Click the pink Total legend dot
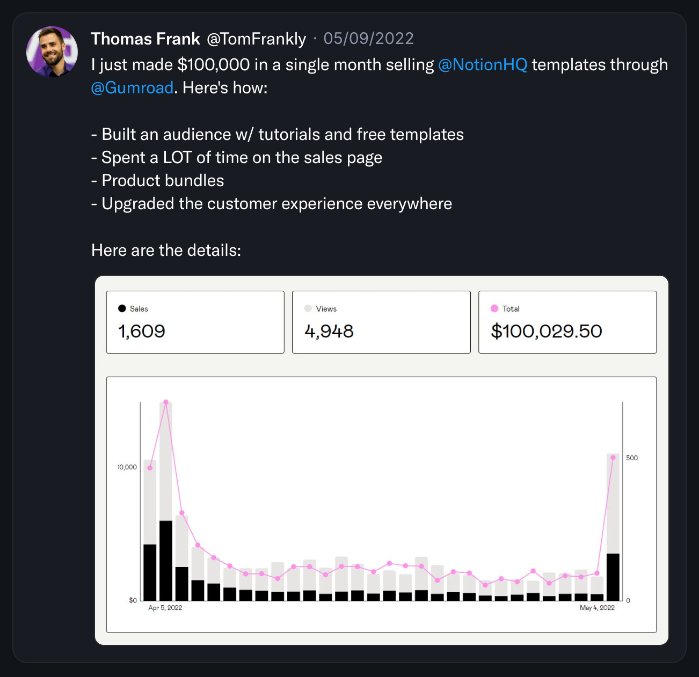Viewport: 699px width, 677px height. (x=494, y=308)
